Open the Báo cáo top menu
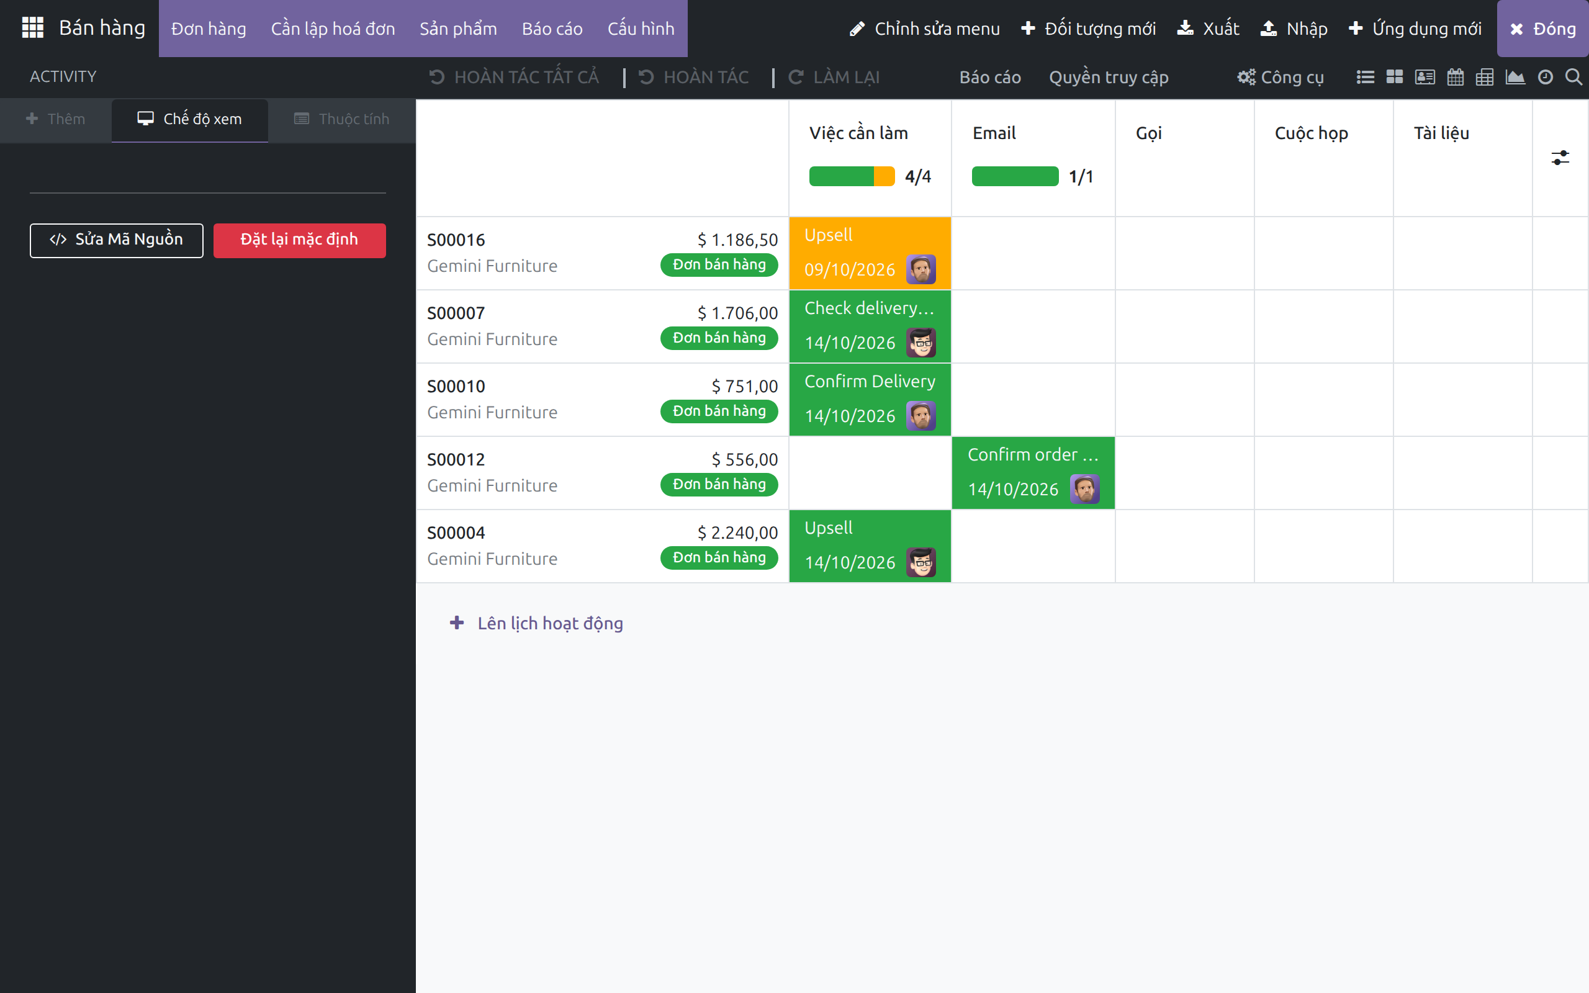 (552, 29)
